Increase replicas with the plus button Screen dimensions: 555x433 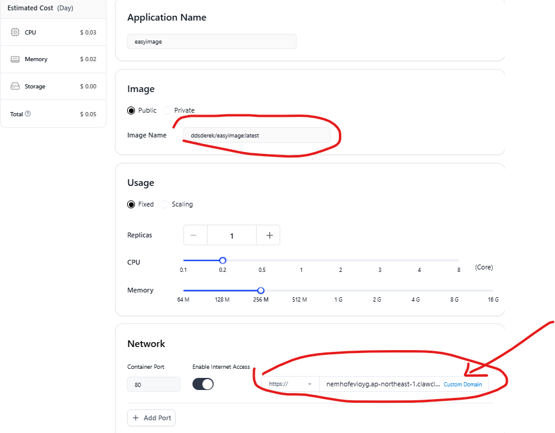pyautogui.click(x=269, y=236)
